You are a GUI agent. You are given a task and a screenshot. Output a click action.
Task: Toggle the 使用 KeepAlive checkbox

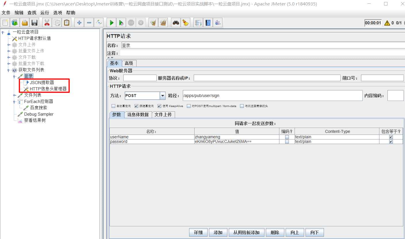[x=159, y=106]
